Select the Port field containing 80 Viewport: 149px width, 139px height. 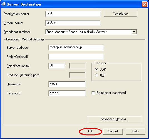click(x=57, y=66)
